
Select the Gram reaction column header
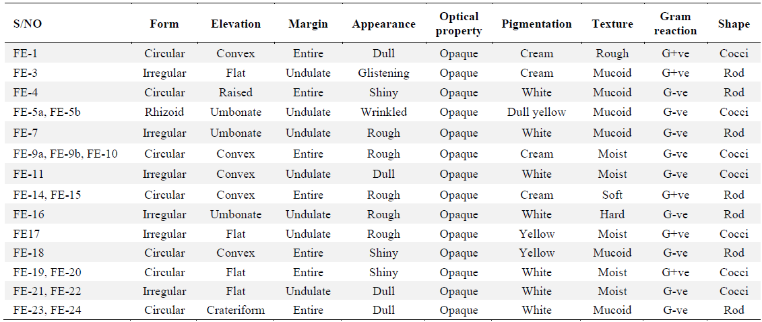[675, 24]
